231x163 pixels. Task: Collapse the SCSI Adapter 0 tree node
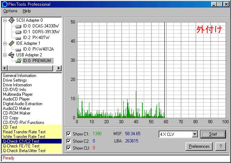[5, 20]
